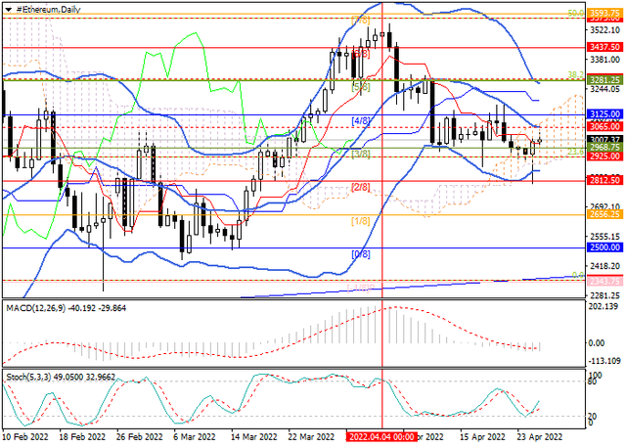Select the 3437.50 red price label
Image resolution: width=626 pixels, height=447 pixels.
point(604,47)
